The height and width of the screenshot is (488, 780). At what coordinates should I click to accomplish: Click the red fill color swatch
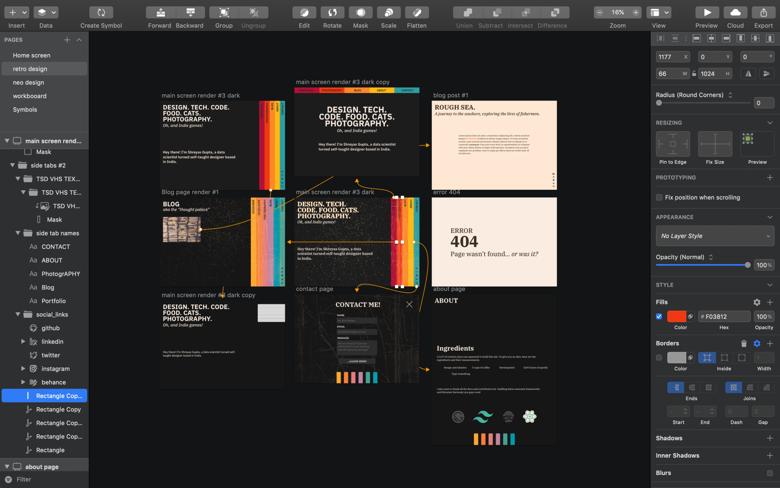(x=676, y=317)
